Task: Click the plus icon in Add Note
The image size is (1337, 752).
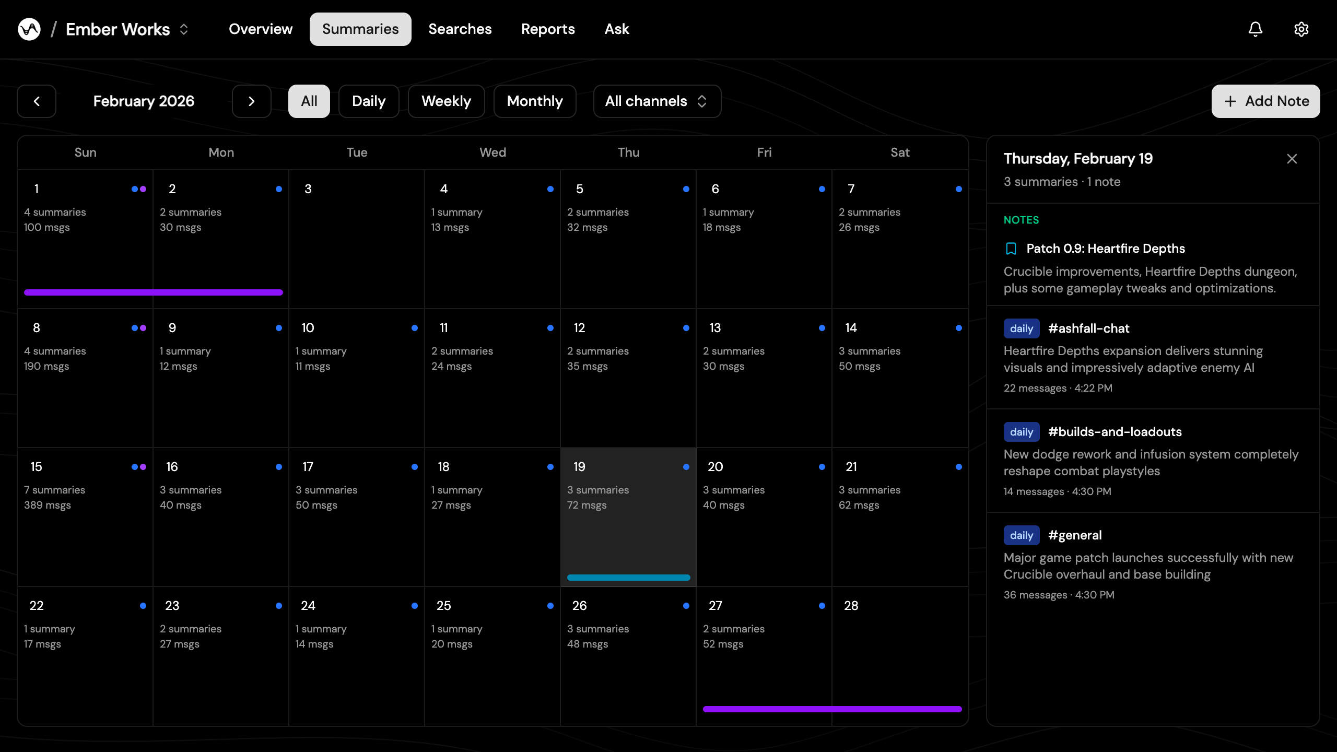Action: 1230,101
